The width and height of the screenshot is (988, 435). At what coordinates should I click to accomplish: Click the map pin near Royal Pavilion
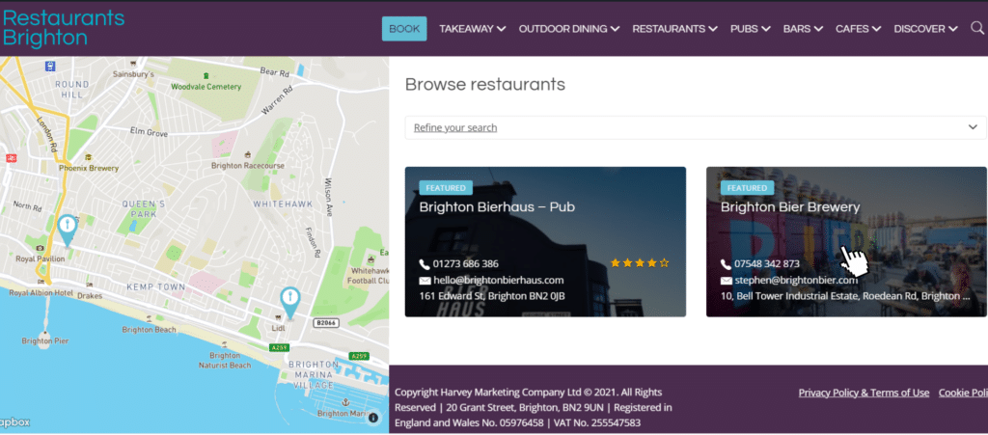point(67,231)
